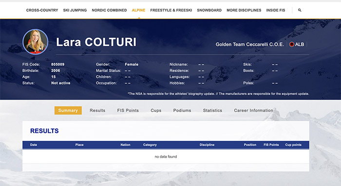Select the Summary tab
Viewport: 341px width, 186px height.
point(68,111)
